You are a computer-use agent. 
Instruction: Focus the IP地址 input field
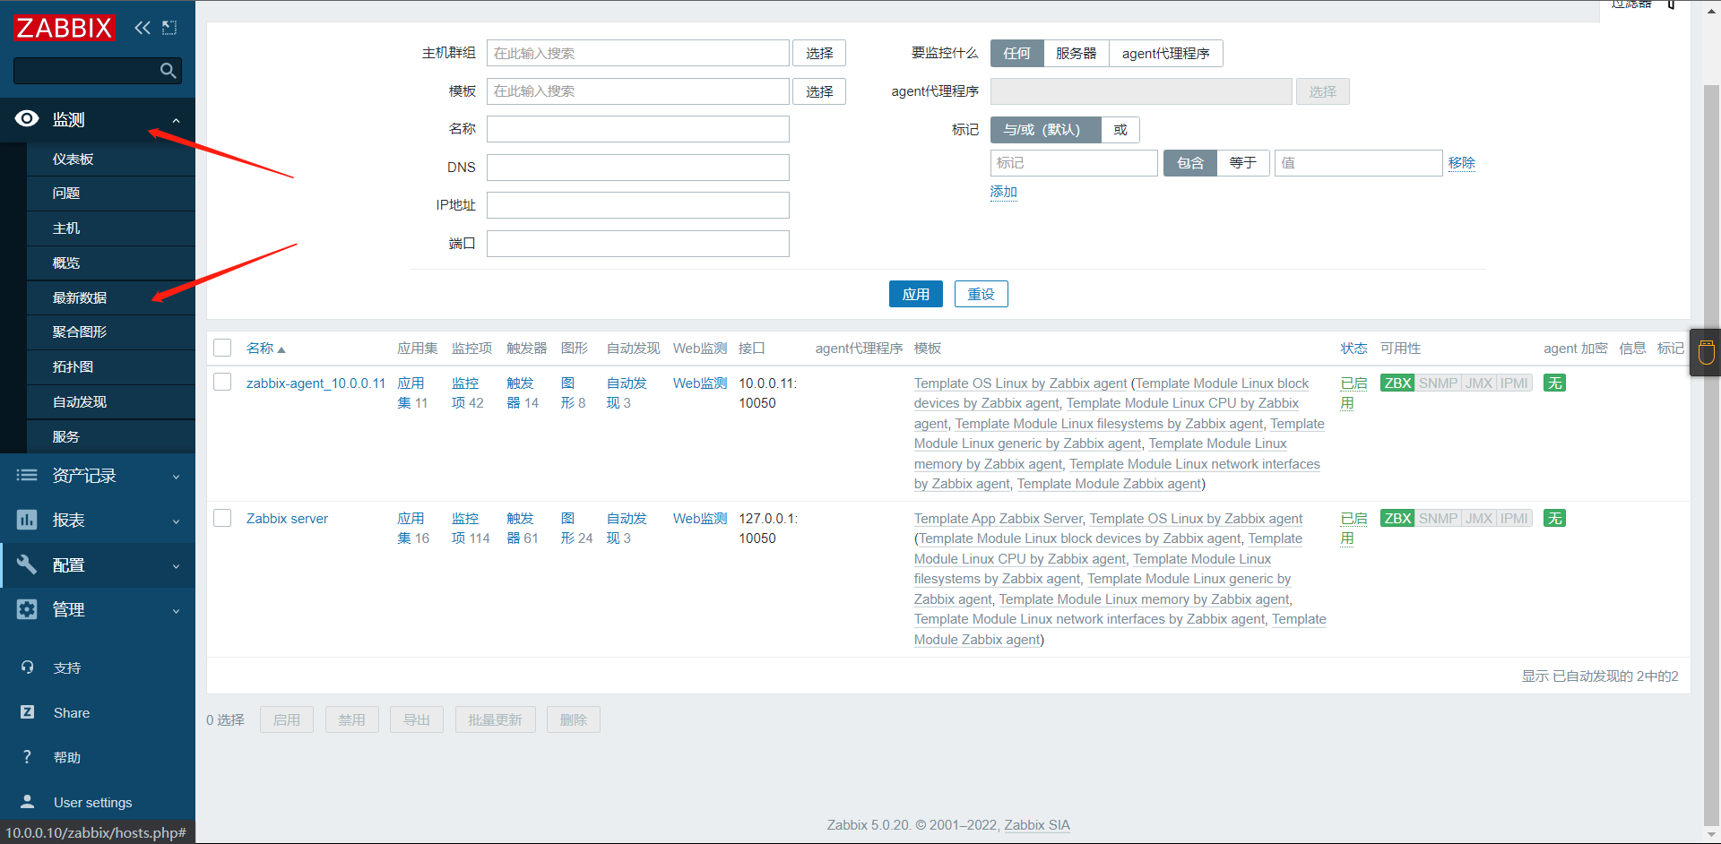click(637, 205)
